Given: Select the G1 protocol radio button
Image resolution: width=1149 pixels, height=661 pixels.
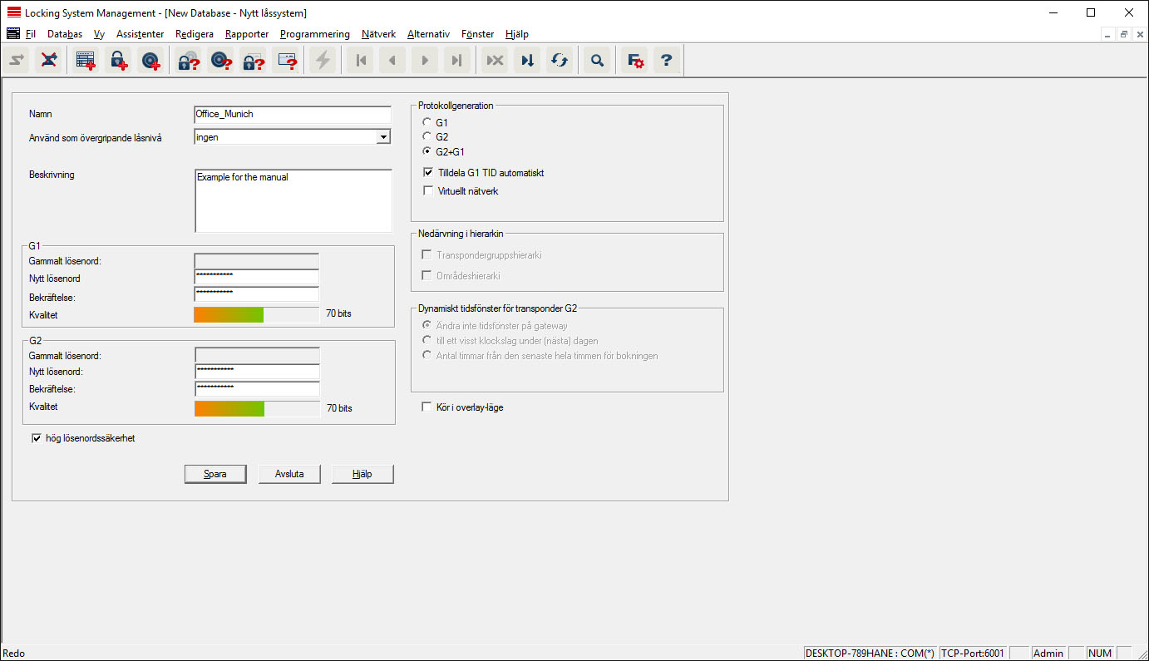Looking at the screenshot, I should [428, 122].
